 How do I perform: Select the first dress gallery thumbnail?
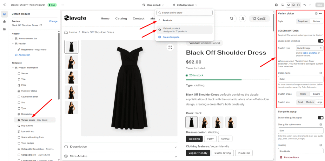[71, 47]
